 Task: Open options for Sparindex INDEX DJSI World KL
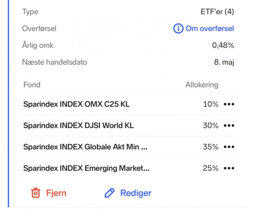coord(229,125)
